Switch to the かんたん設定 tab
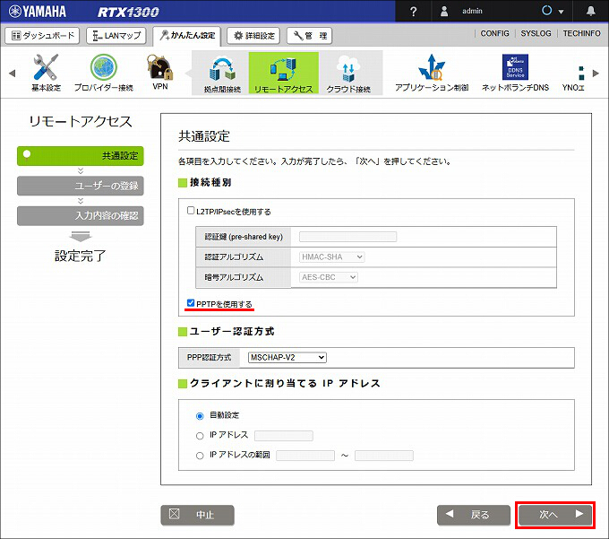 (x=187, y=35)
